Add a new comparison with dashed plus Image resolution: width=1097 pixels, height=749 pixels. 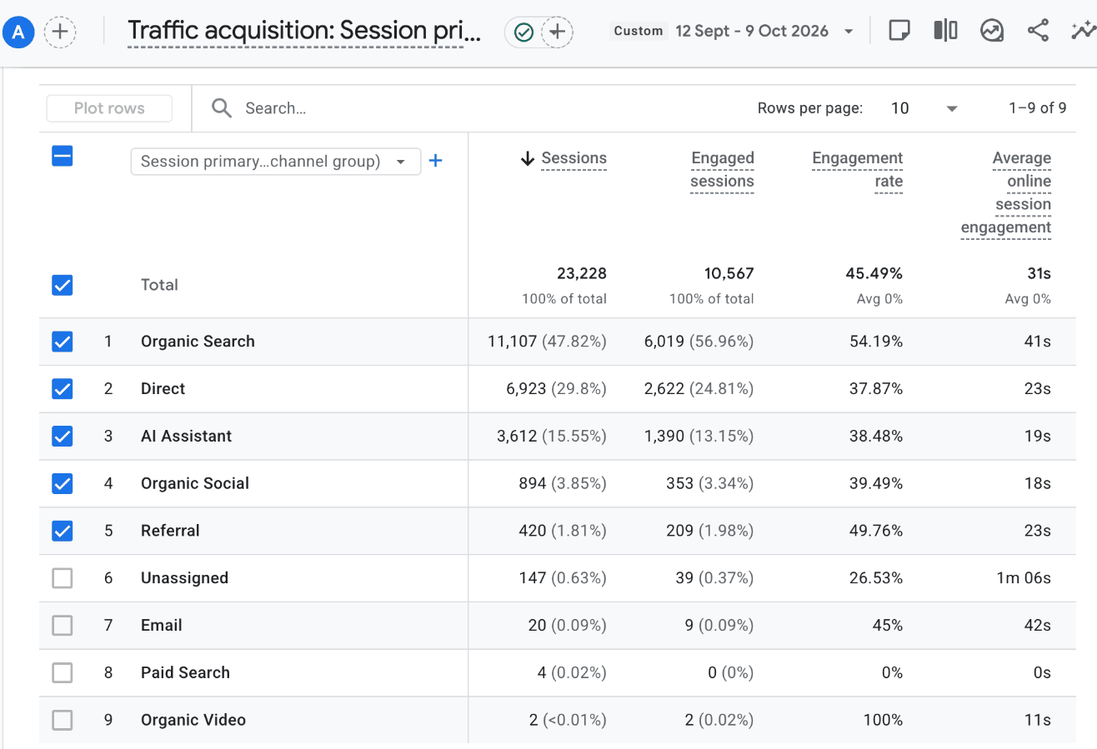59,32
